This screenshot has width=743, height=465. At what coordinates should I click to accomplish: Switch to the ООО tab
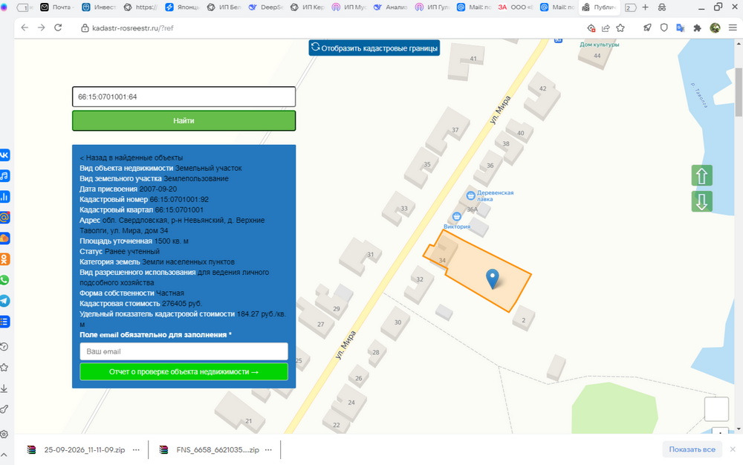[516, 7]
